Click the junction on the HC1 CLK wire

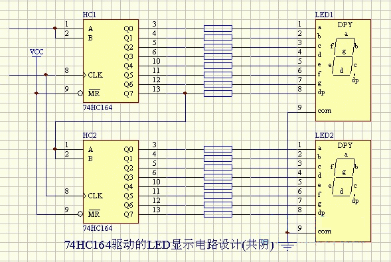(x=46, y=74)
